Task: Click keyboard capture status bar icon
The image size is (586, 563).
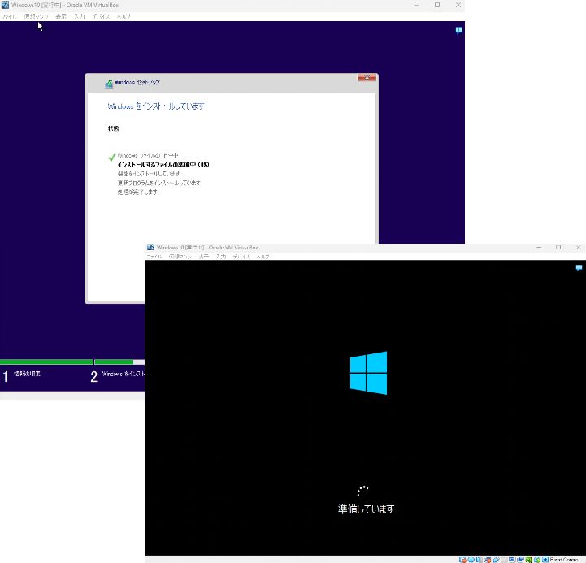Action: click(x=545, y=559)
